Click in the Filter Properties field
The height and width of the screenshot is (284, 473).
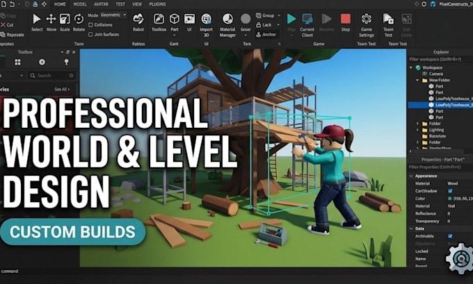coord(440,167)
